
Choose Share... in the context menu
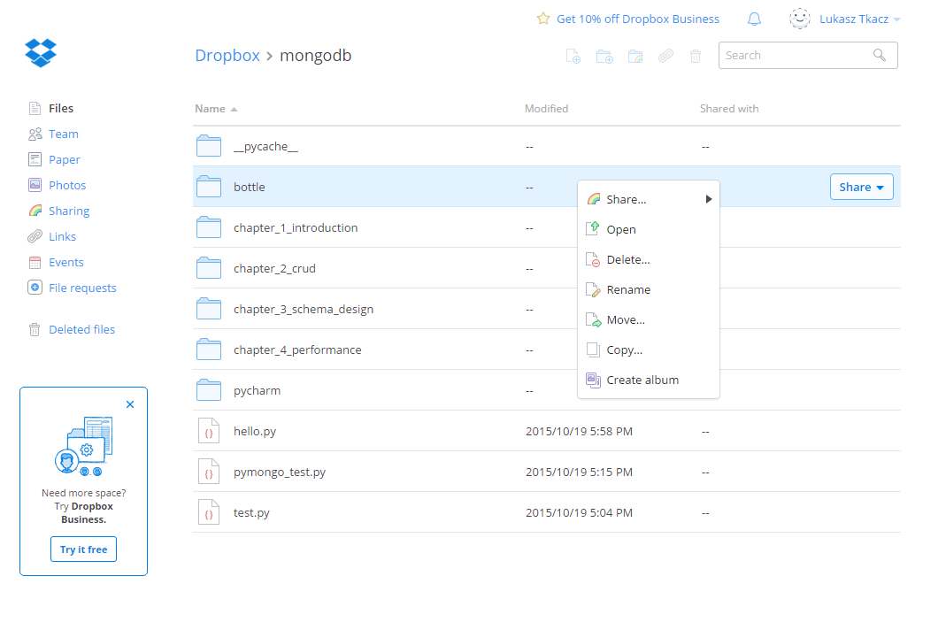pyautogui.click(x=649, y=199)
